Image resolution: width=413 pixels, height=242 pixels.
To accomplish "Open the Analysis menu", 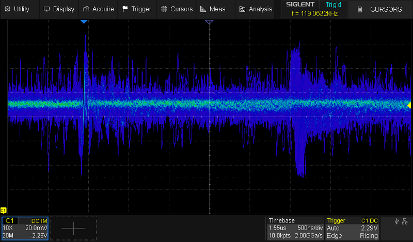I will click(256, 9).
